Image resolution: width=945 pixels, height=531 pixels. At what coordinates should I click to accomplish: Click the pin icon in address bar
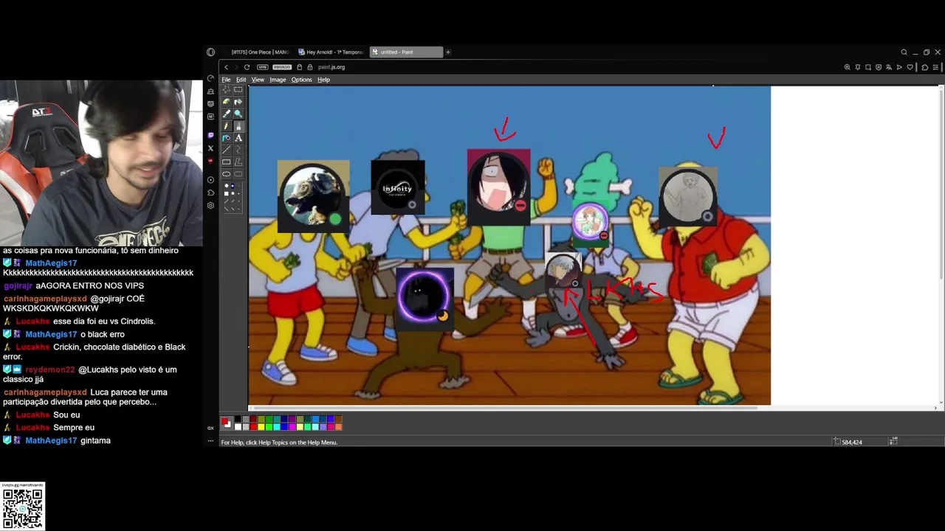tap(858, 67)
